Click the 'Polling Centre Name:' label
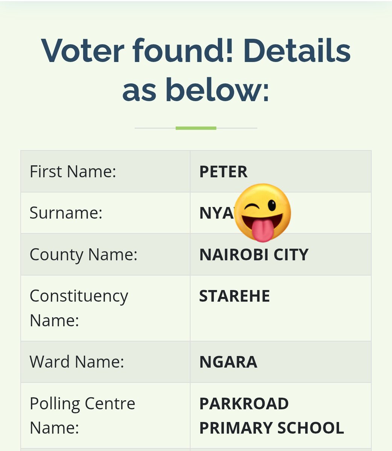 [82, 415]
